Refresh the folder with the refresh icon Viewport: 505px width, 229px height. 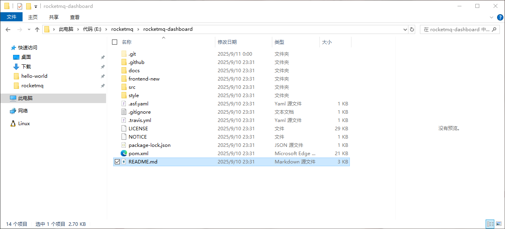pyautogui.click(x=412, y=29)
